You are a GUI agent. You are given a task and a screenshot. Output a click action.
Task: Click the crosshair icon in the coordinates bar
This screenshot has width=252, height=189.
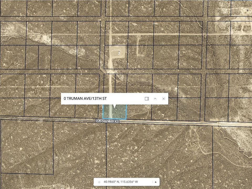[99, 182]
